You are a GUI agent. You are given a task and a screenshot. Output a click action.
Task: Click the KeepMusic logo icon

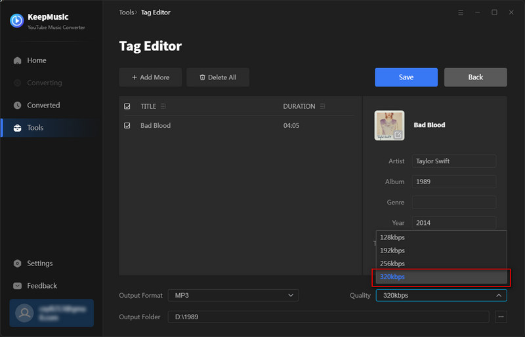point(17,21)
